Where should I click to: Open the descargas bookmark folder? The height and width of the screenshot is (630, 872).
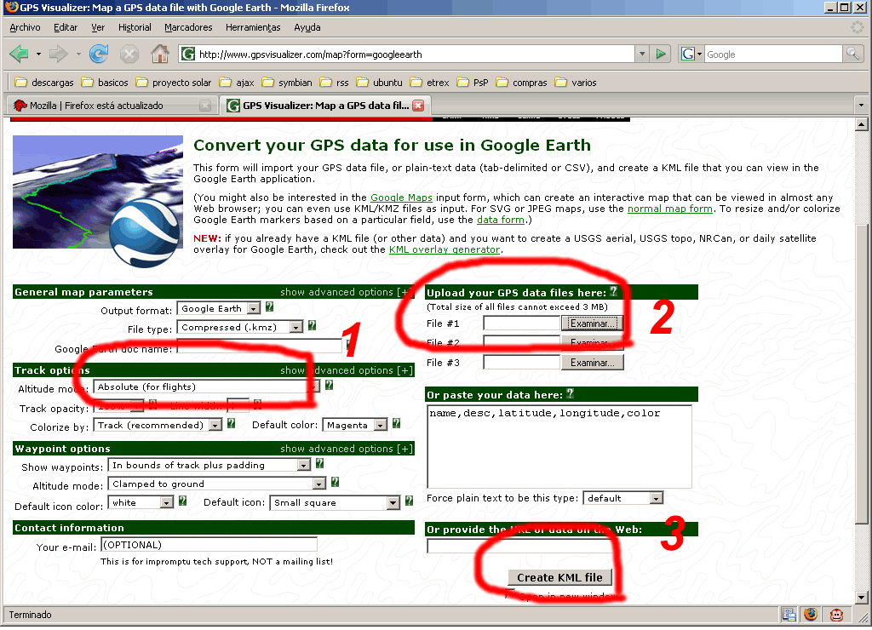44,83
